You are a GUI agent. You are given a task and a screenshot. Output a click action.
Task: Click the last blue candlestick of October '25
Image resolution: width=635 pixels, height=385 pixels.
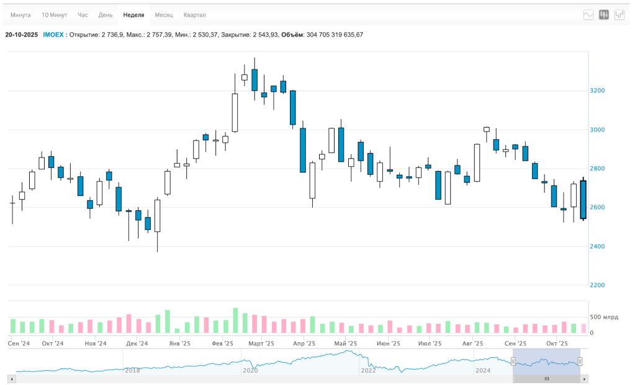[583, 200]
